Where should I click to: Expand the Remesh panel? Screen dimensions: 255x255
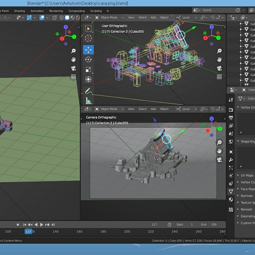coord(238,209)
